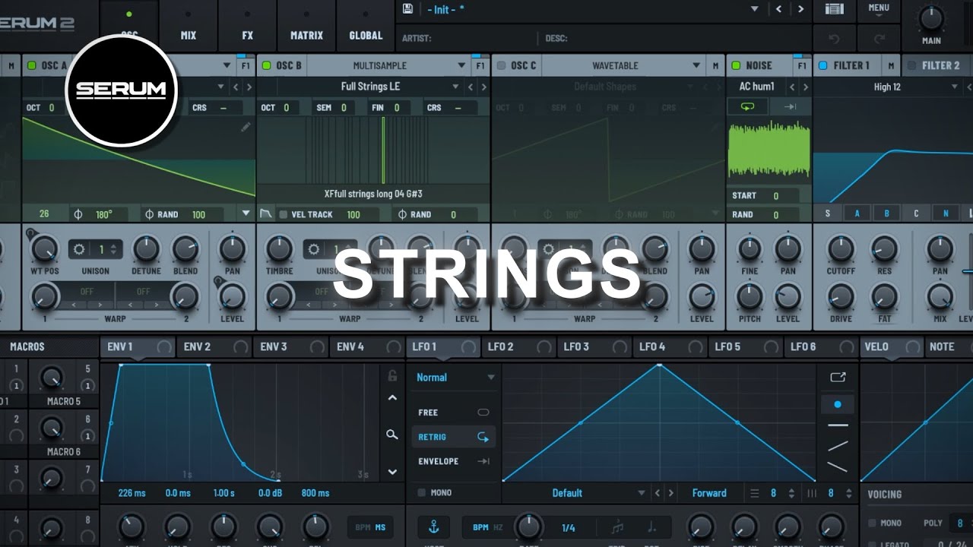
Task: Select the LFO flat line draw tool
Action: coord(838,425)
